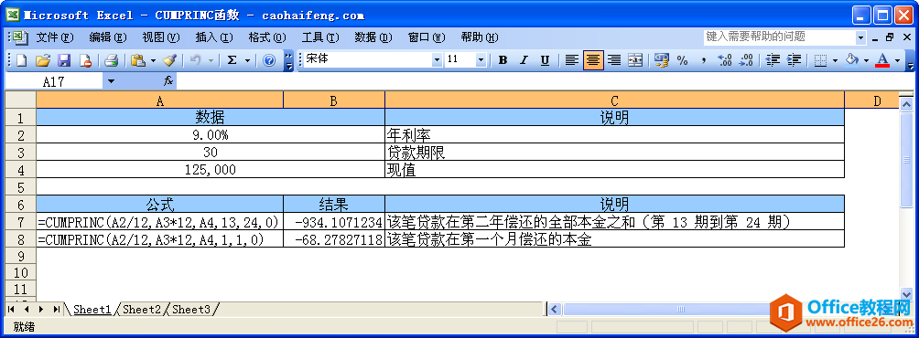Click the Excel workbook icon in menu bar
Screen dimensions: 919x338
tap(20, 38)
